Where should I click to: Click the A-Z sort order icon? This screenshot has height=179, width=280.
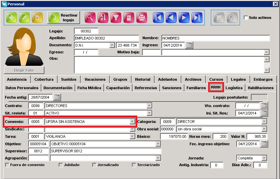click(103, 18)
